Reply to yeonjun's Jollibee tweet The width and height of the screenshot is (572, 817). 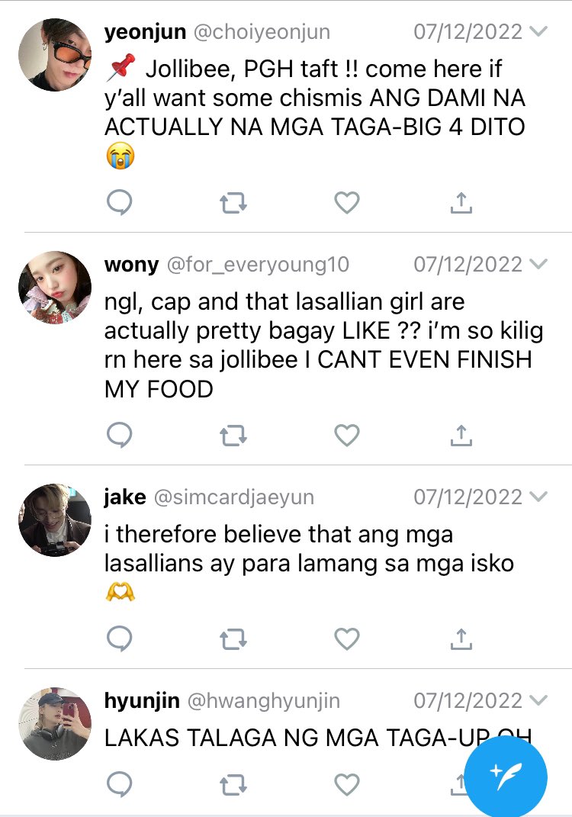click(x=119, y=202)
